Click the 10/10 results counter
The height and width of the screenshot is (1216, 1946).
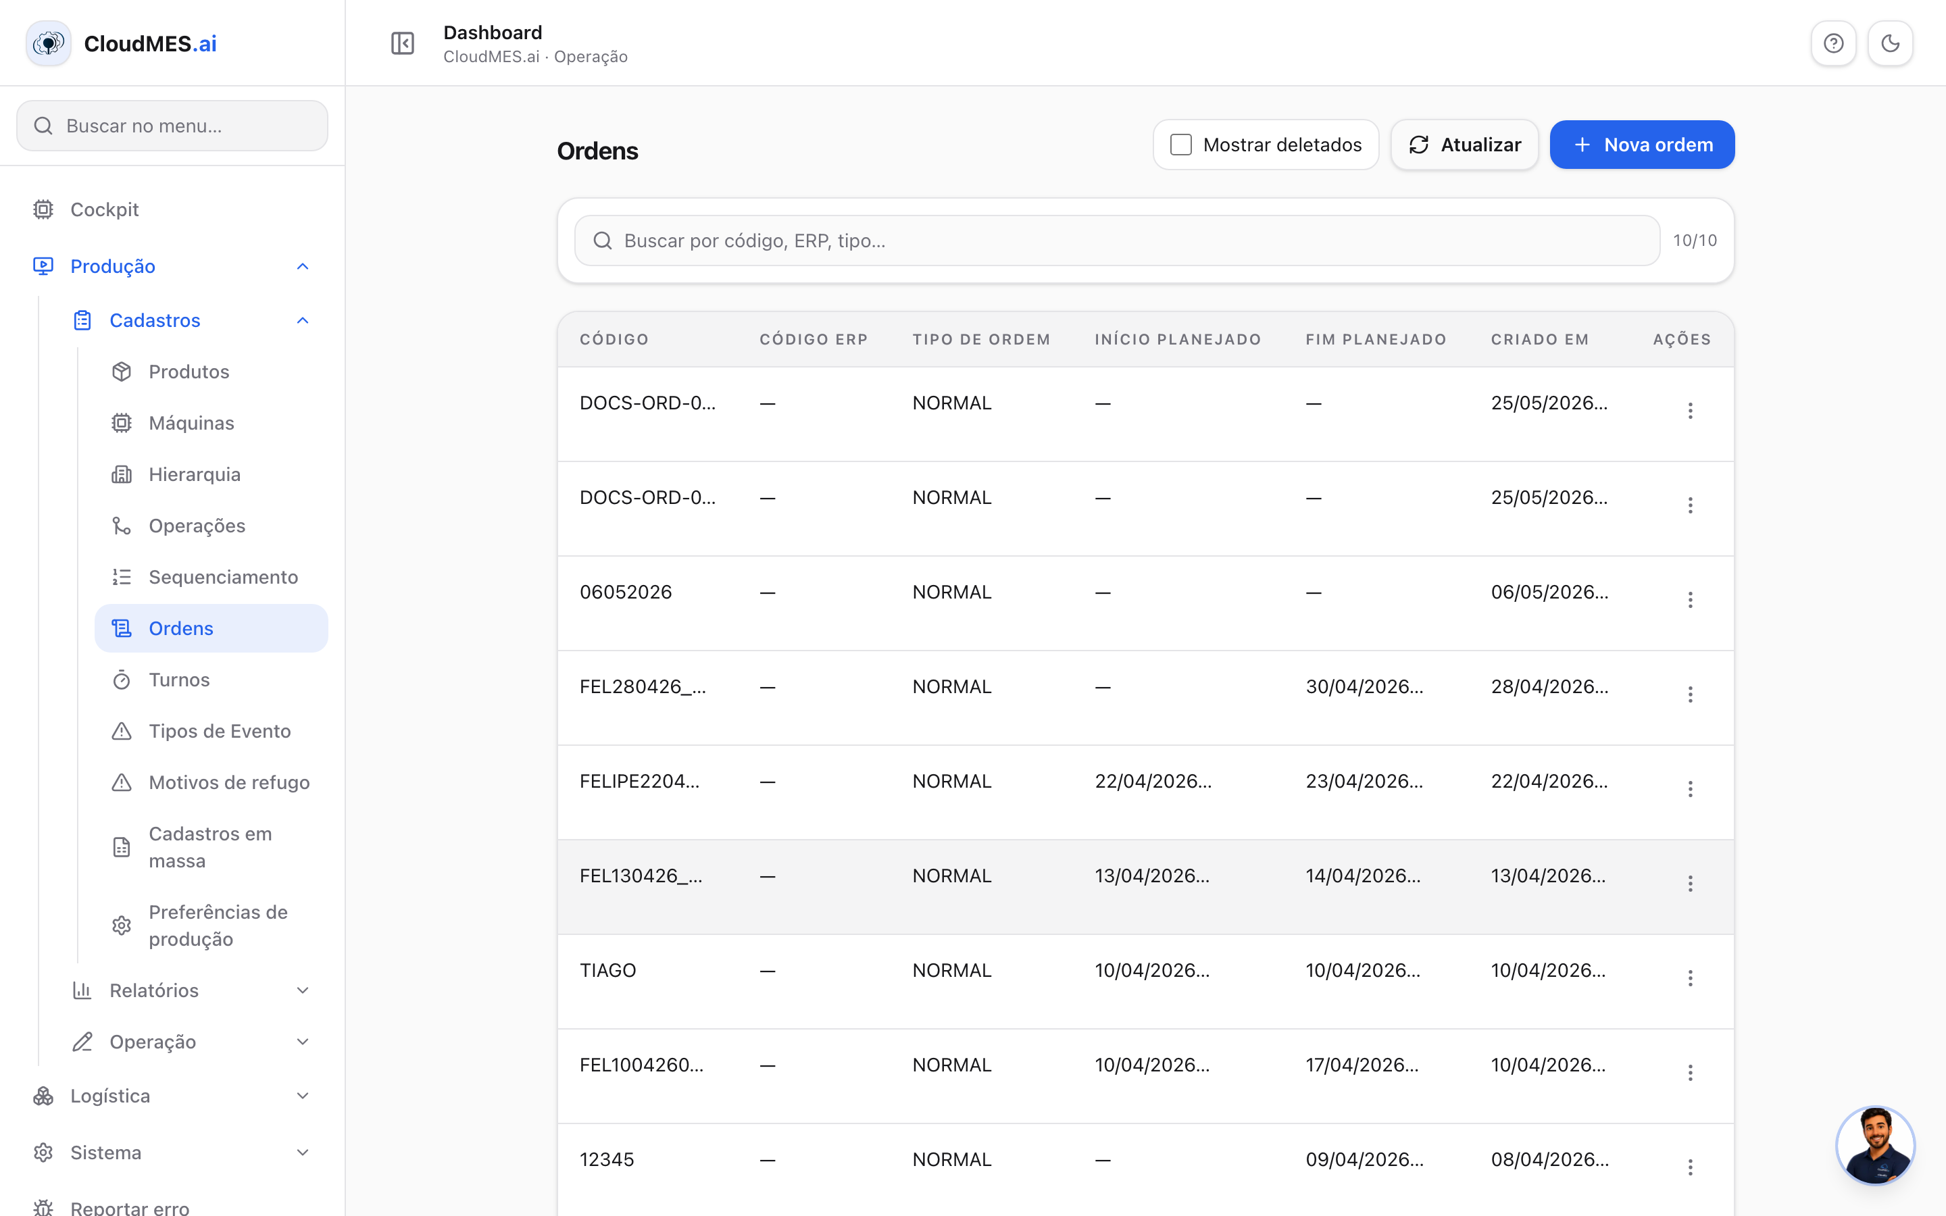click(1695, 240)
